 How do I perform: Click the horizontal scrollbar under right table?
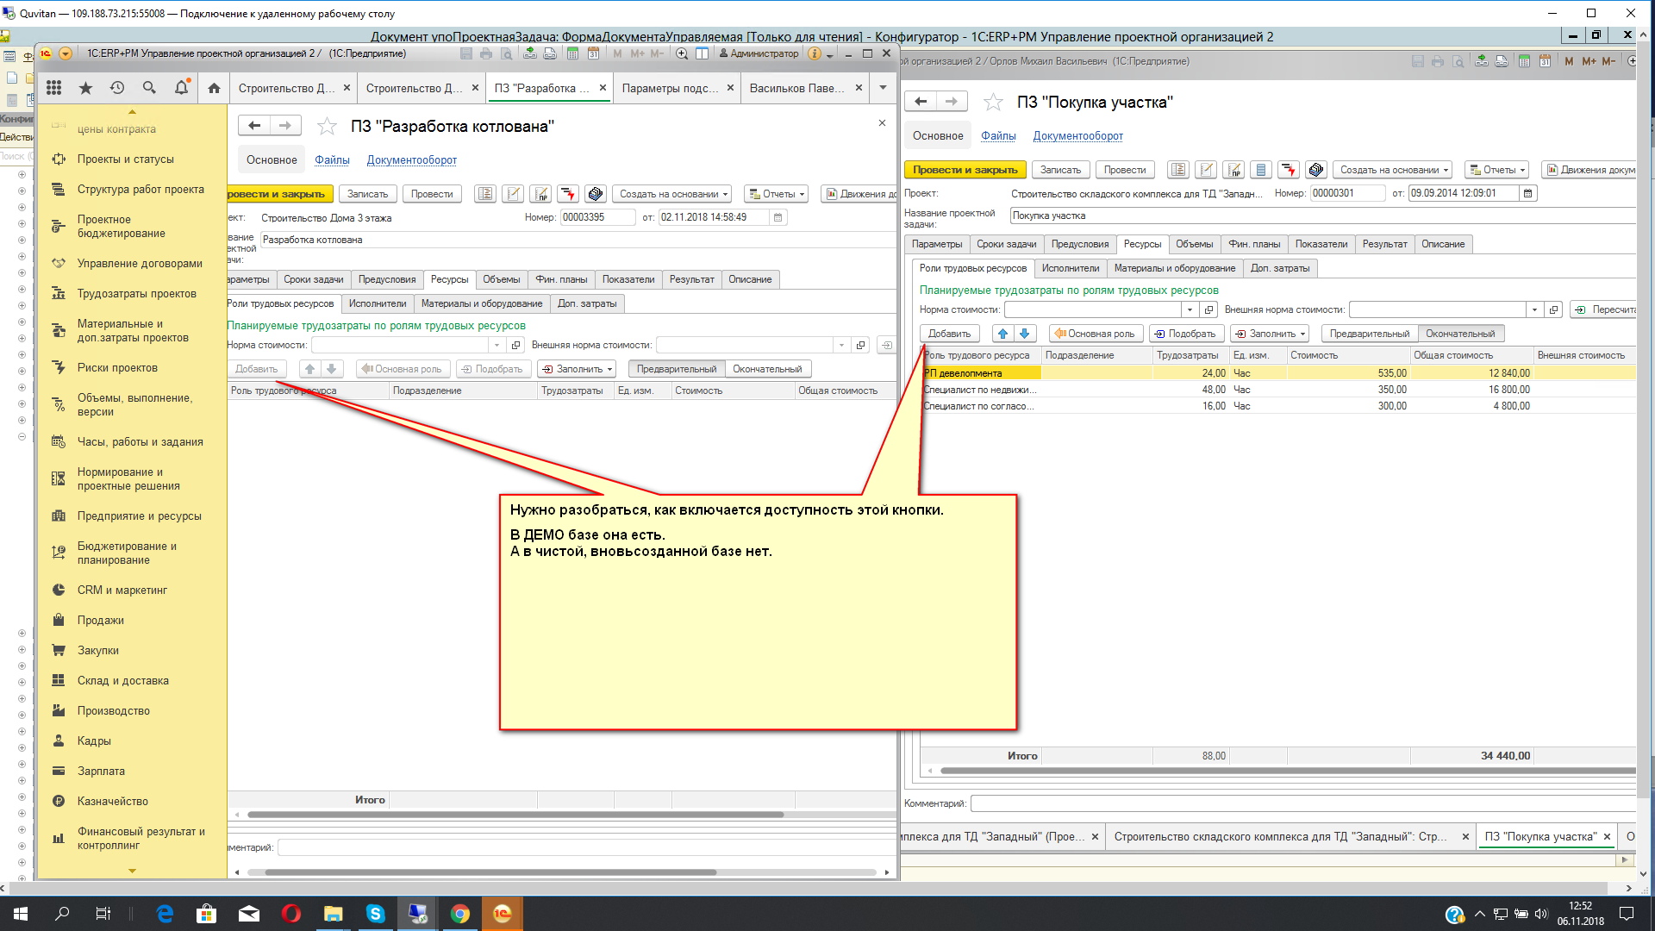[1284, 771]
